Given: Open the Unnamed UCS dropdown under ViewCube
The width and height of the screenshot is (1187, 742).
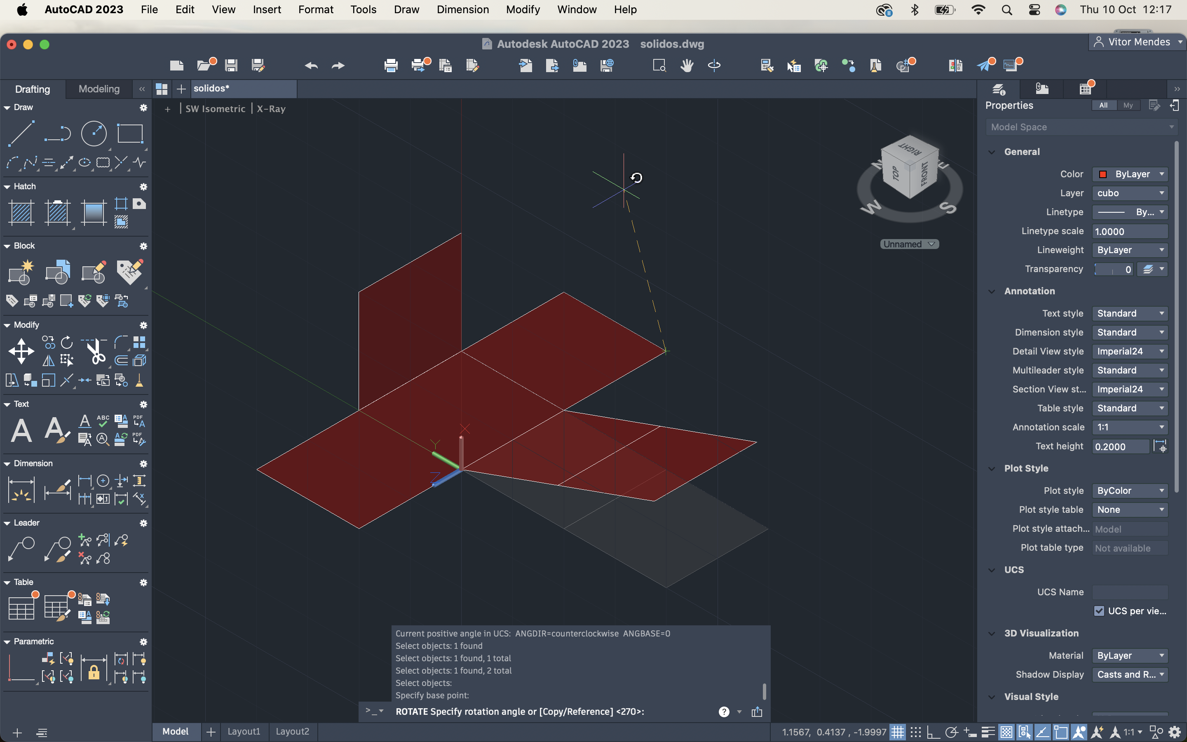Looking at the screenshot, I should [909, 244].
